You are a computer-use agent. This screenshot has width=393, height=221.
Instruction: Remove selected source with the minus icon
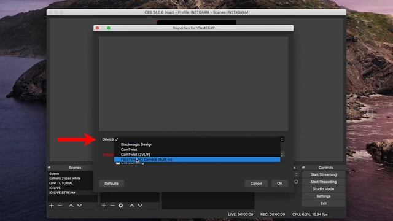(112, 206)
